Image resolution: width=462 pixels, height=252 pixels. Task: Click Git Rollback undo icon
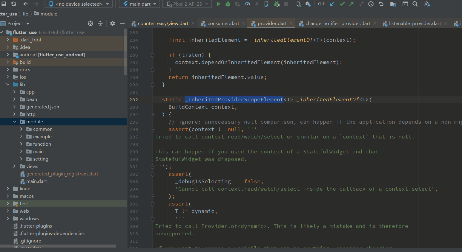click(x=381, y=4)
